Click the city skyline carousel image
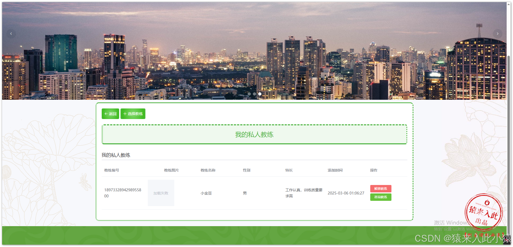Image resolution: width=513 pixels, height=247 pixels. tap(254, 51)
